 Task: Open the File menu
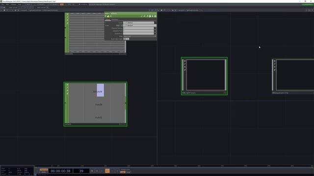coord(2,4)
